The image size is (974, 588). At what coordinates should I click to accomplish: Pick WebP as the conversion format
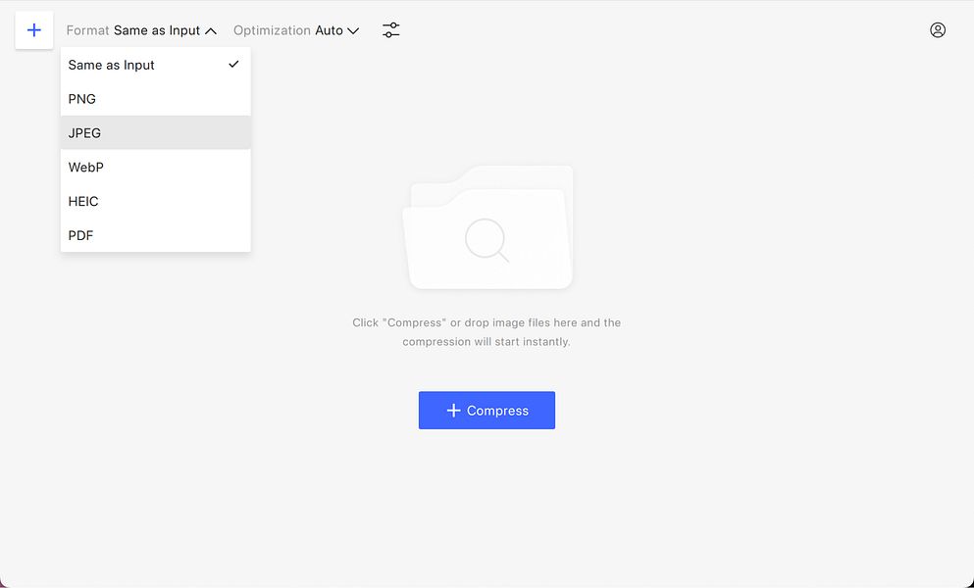(x=85, y=167)
